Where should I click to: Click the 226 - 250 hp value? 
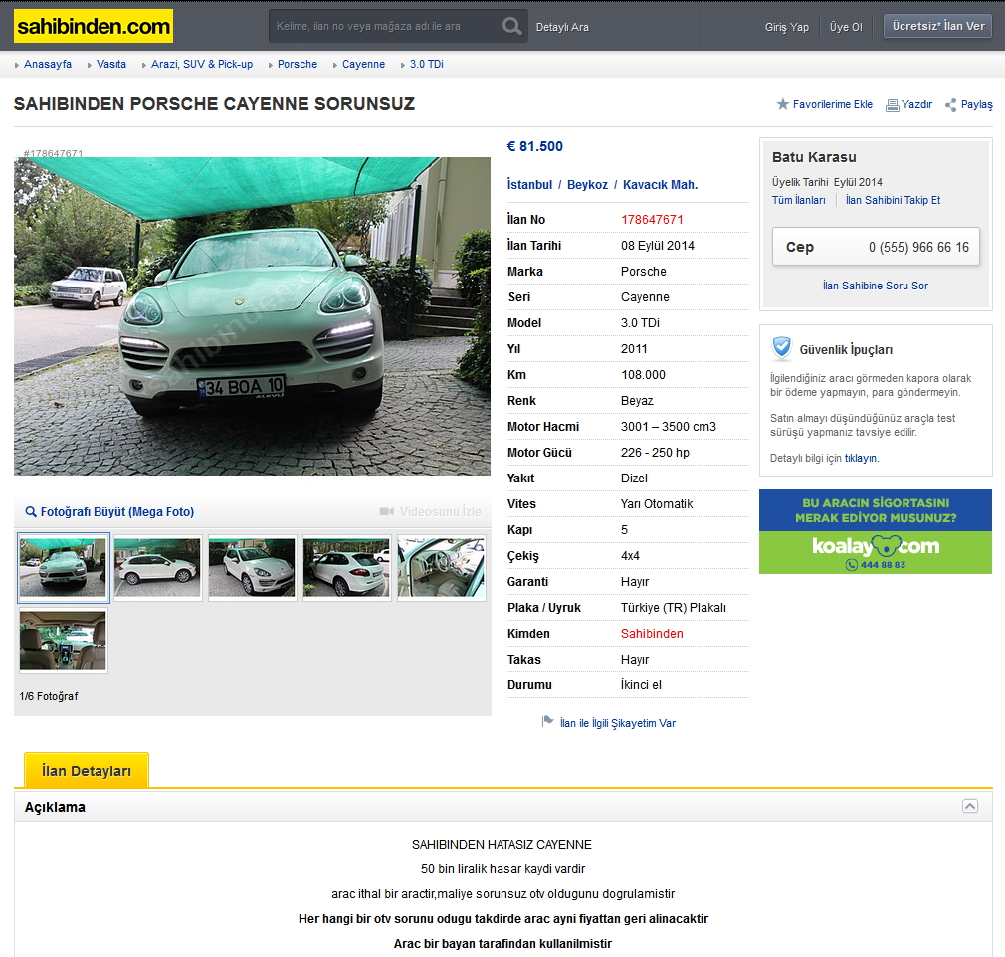tap(655, 453)
